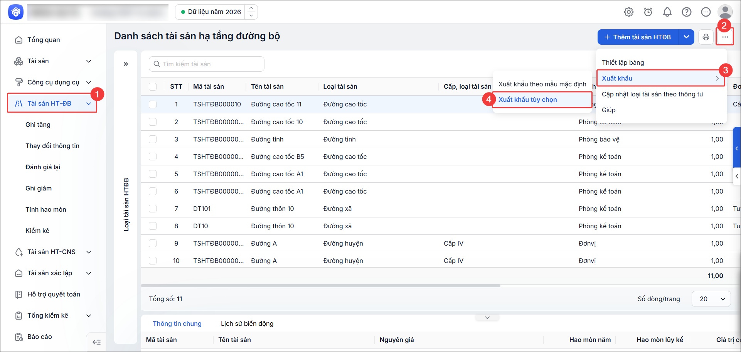The width and height of the screenshot is (741, 352).
Task: Click the Đường thôn 10 cell in DT101 row
Action: click(x=272, y=209)
